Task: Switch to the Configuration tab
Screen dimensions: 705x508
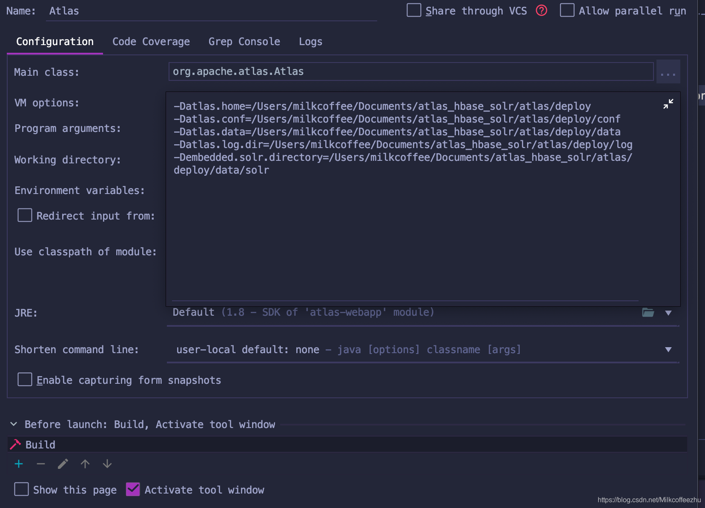Action: pyautogui.click(x=55, y=42)
